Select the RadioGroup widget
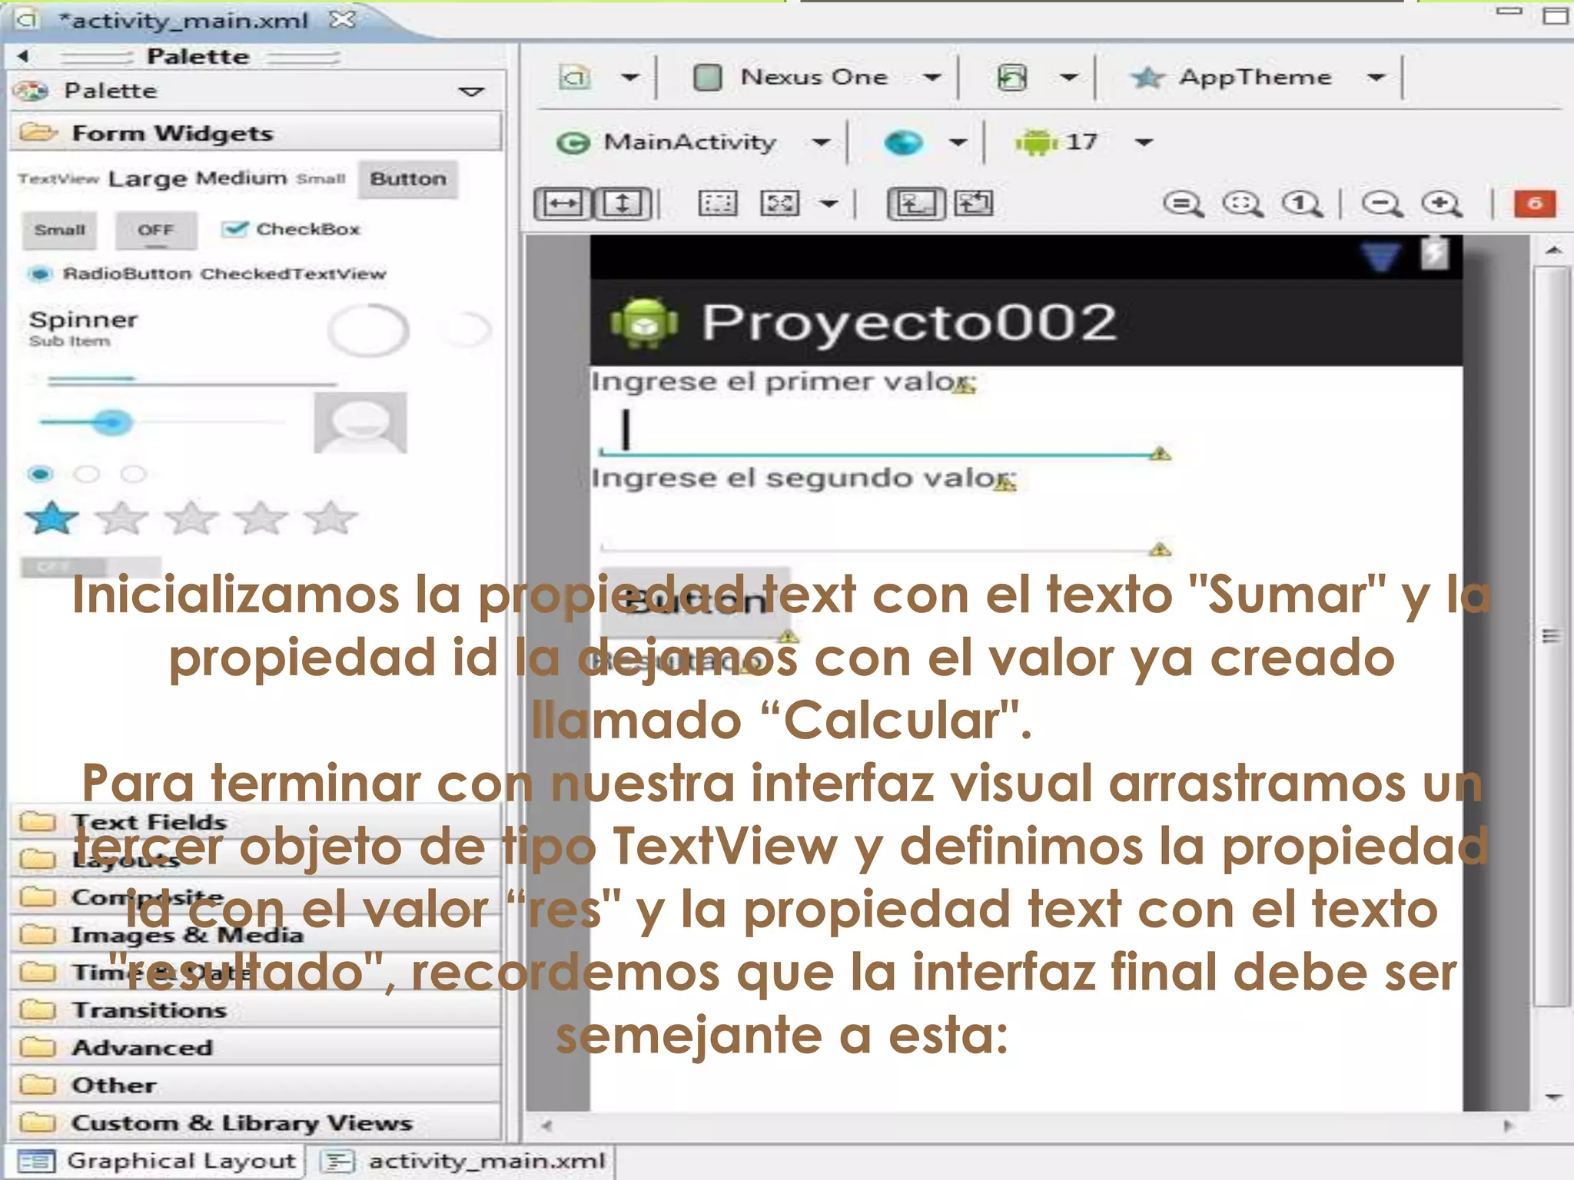Screen dimensions: 1574x1180 pos(86,474)
